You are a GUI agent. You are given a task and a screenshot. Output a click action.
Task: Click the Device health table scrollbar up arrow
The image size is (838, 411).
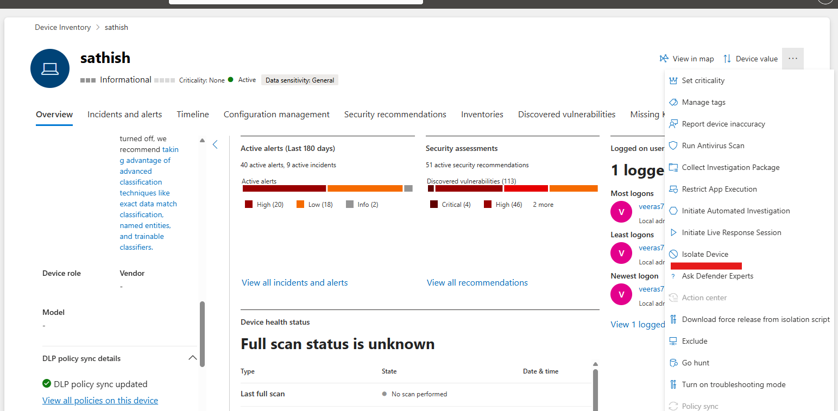596,364
